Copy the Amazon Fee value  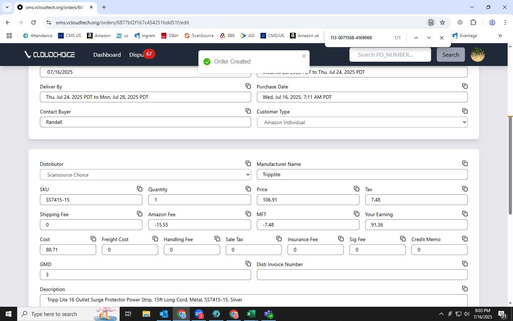pyautogui.click(x=248, y=214)
